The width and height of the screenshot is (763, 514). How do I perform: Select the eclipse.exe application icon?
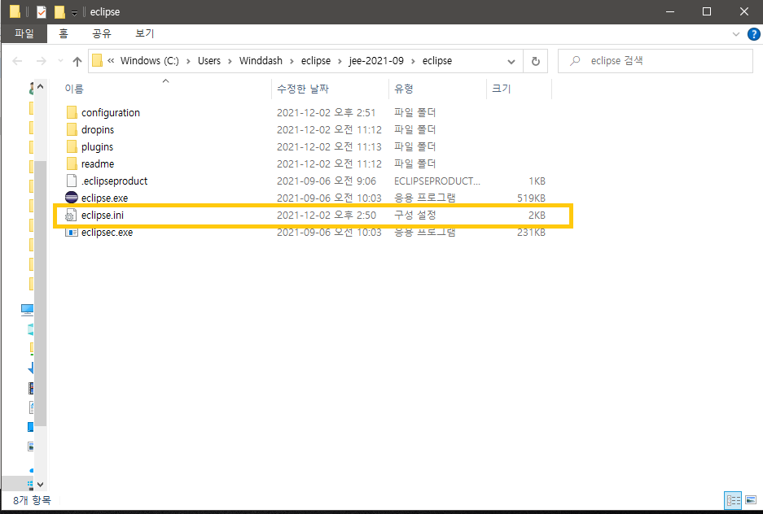tap(72, 198)
